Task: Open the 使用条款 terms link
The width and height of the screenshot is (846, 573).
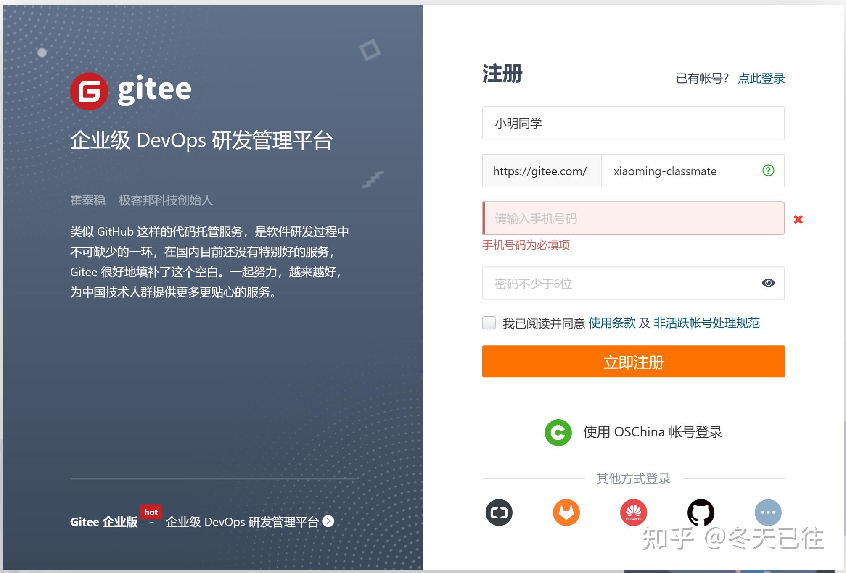Action: click(612, 323)
